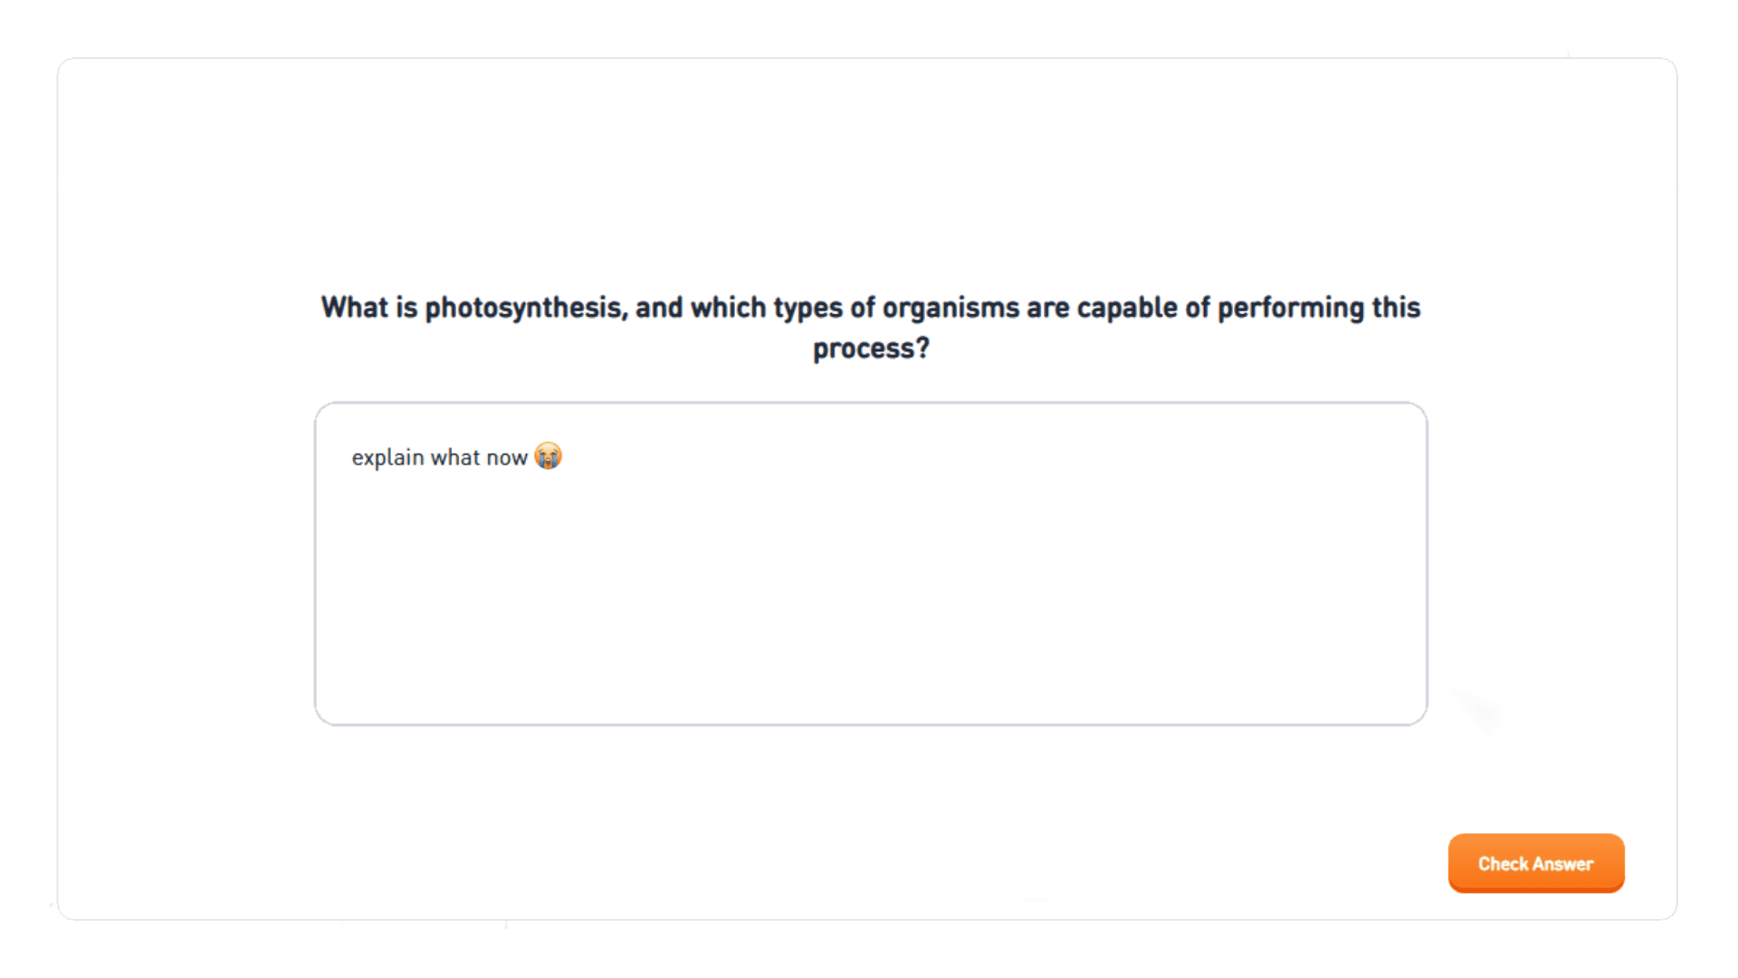Image resolution: width=1738 pixels, height=978 pixels.
Task: Click the bottom edge of the answer box
Action: (869, 722)
